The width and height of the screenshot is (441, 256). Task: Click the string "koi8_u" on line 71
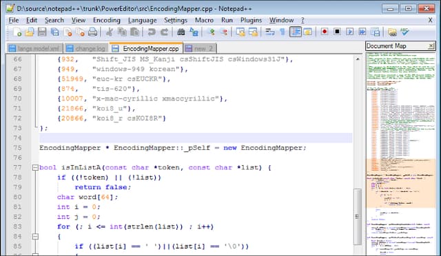[x=110, y=109]
